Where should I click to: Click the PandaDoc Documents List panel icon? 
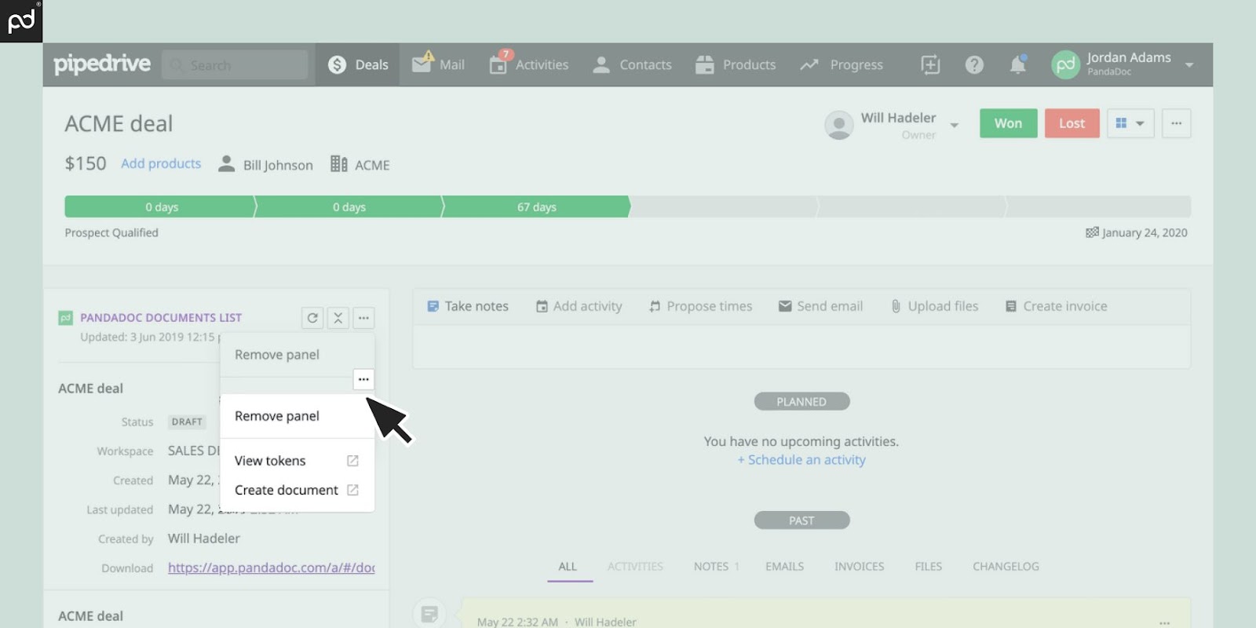tap(65, 318)
